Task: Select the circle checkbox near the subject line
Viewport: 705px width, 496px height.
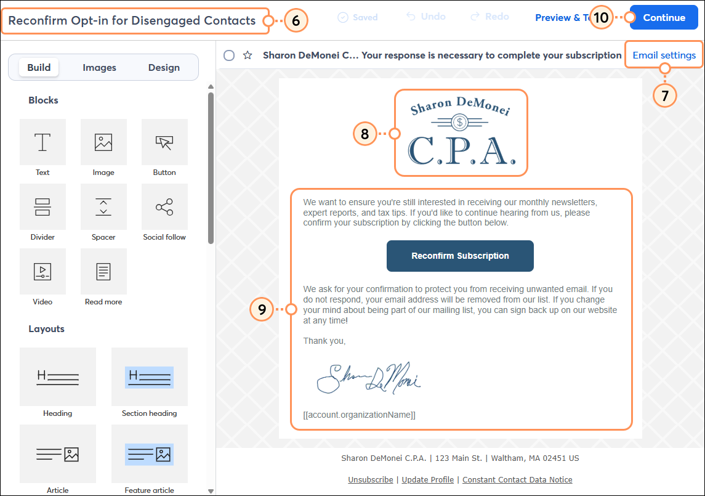Action: click(x=228, y=55)
